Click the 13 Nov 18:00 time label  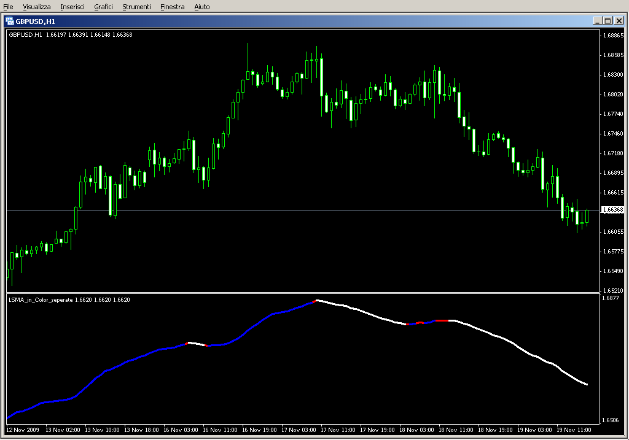pos(141,430)
